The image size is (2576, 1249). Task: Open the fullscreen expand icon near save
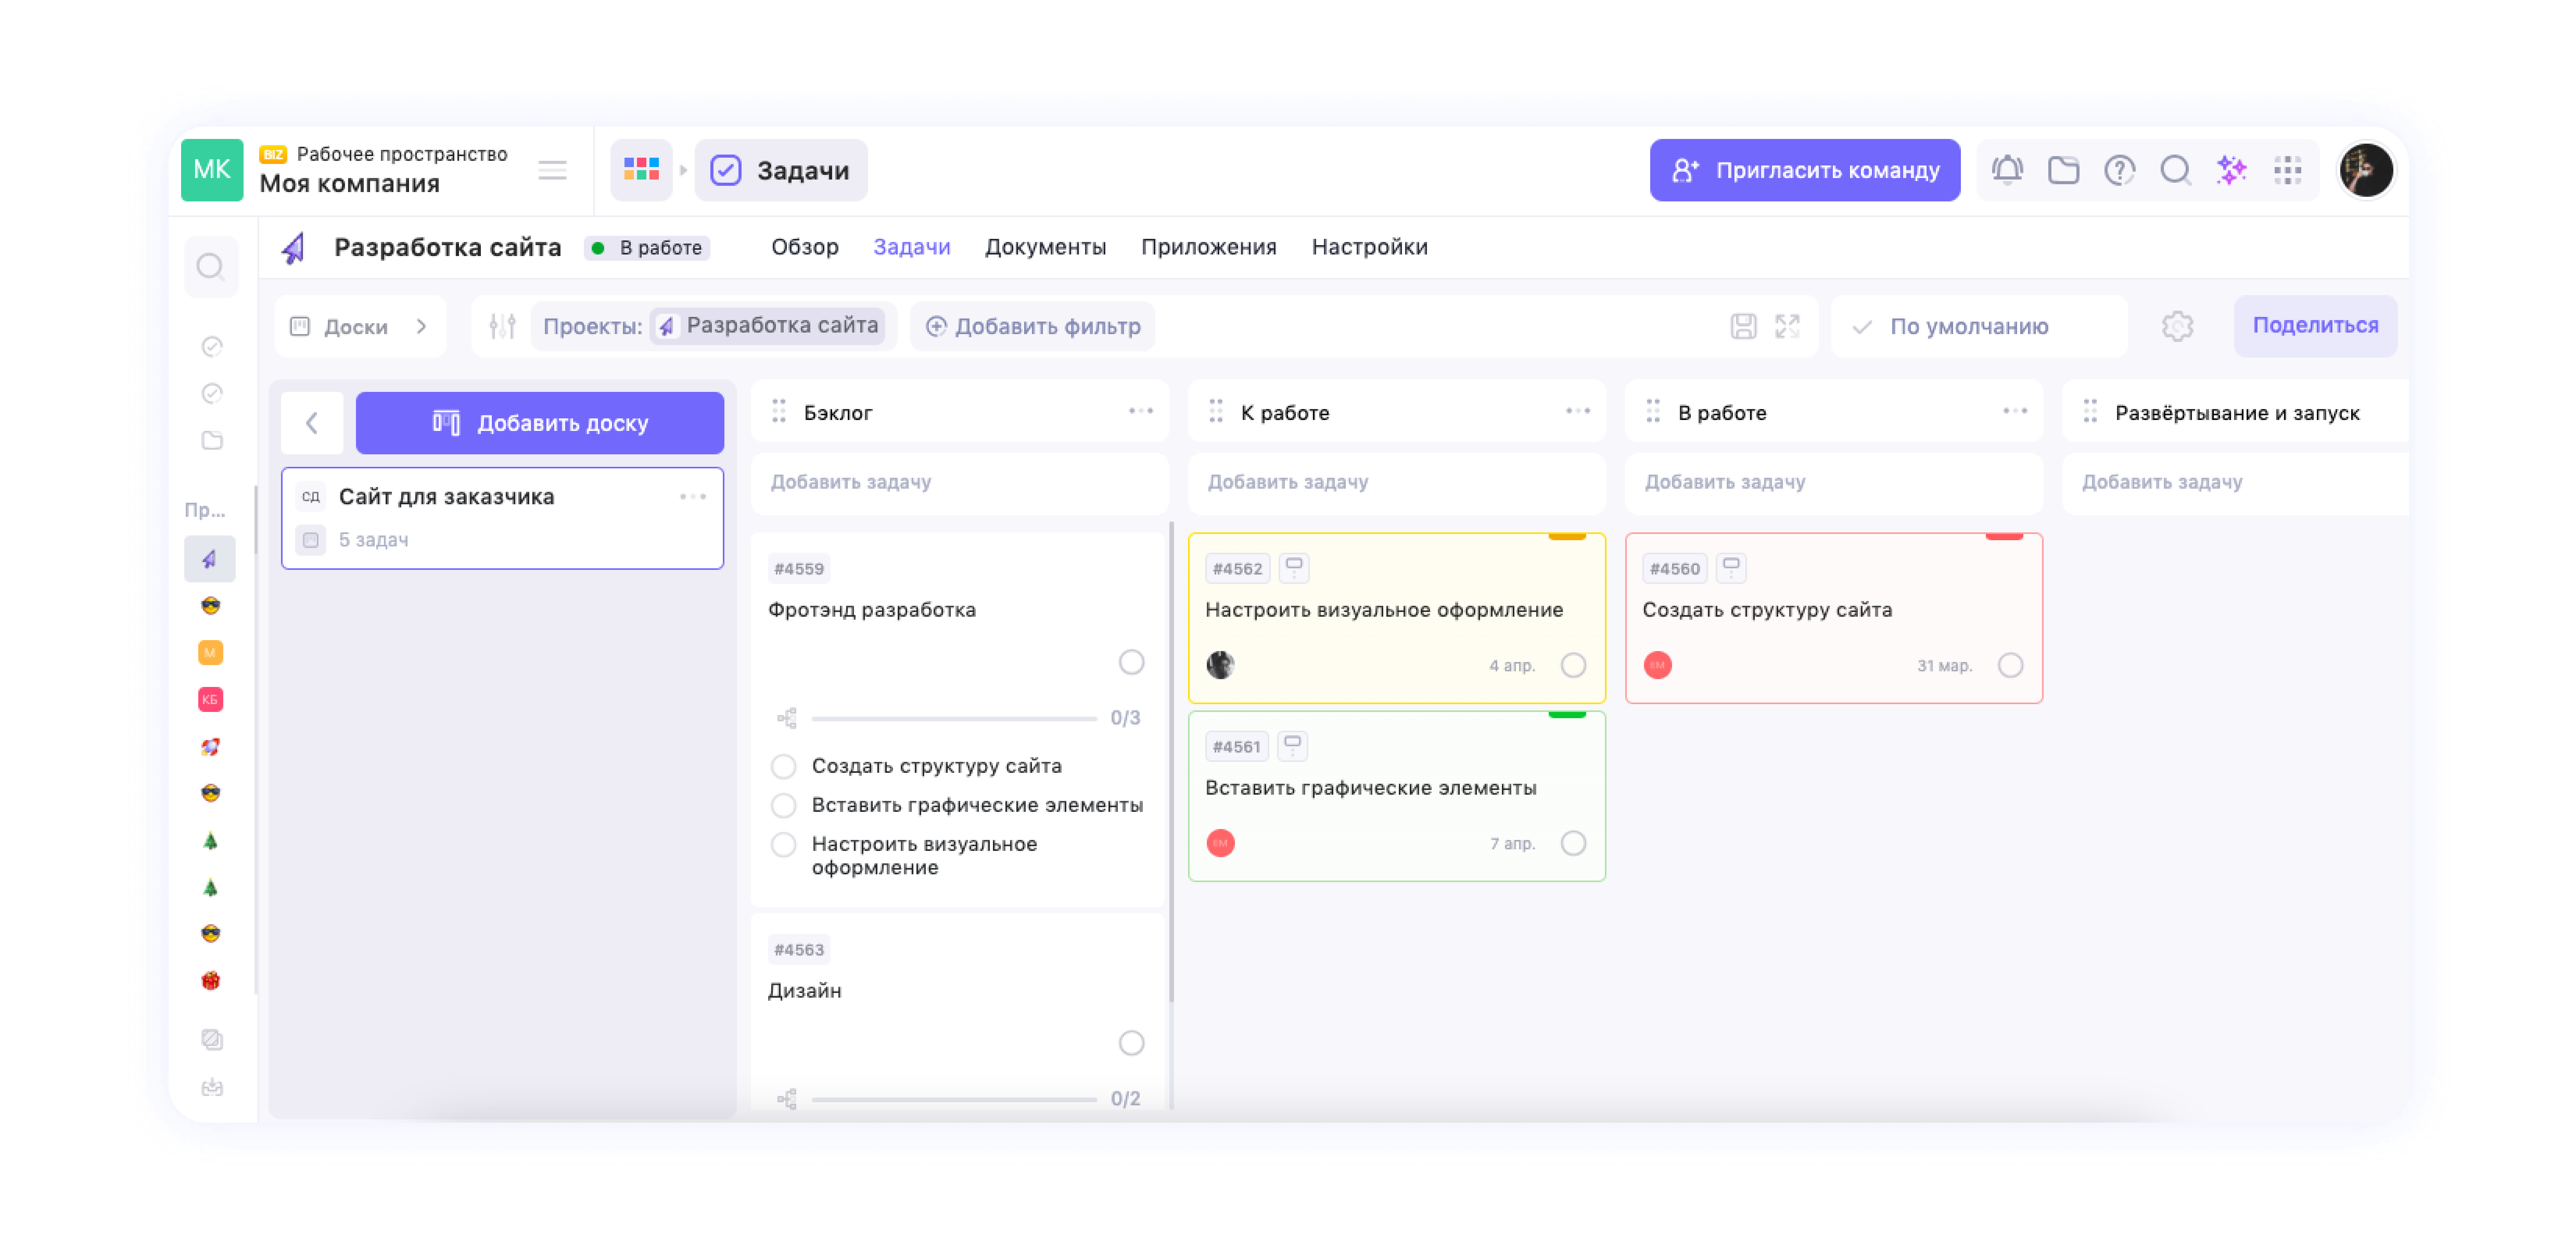tap(1787, 326)
